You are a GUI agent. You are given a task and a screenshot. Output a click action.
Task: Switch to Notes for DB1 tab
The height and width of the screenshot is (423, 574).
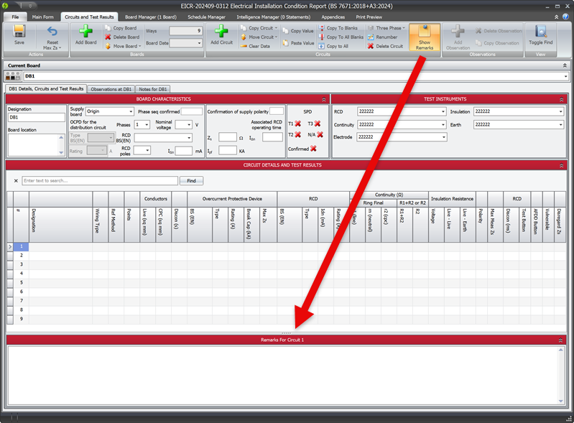click(152, 89)
